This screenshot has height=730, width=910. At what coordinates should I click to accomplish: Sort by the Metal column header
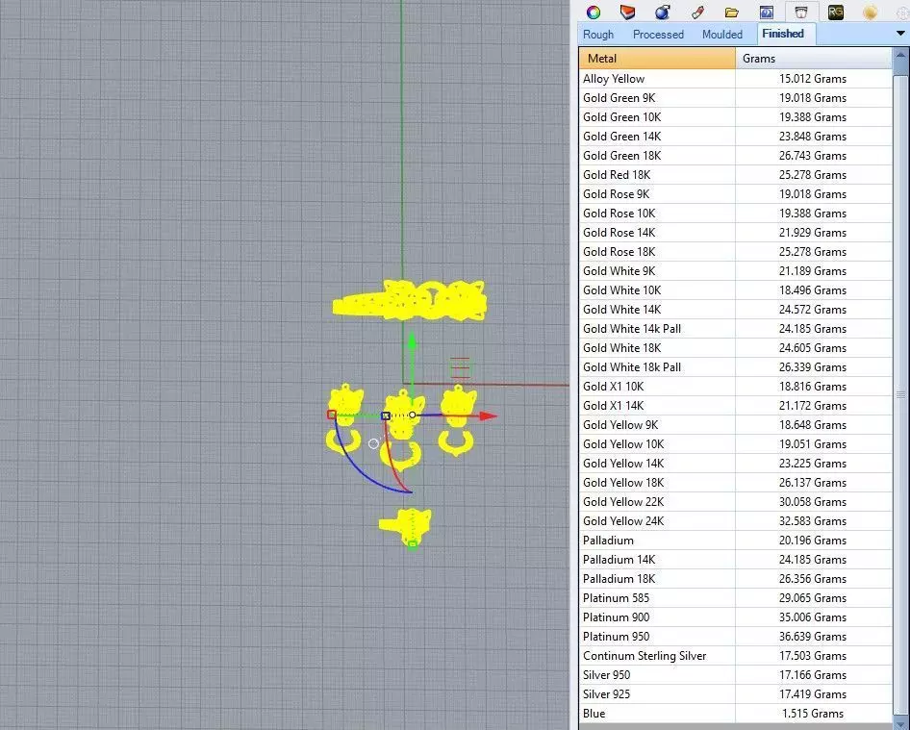coord(657,58)
